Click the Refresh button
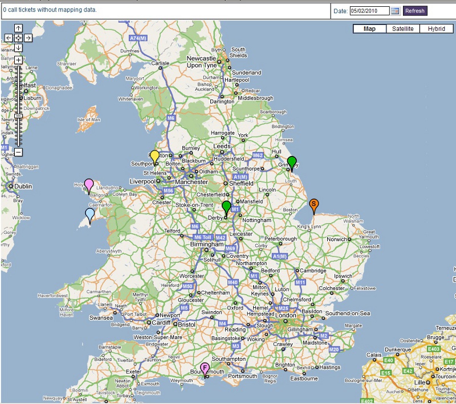This screenshot has height=404, width=456. 415,11
